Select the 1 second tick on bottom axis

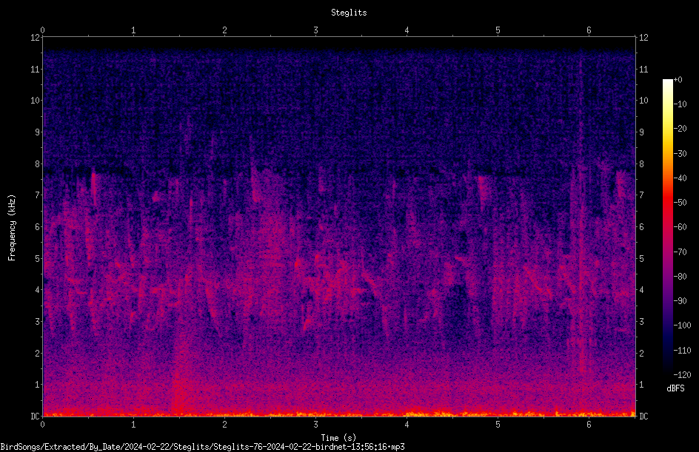(x=133, y=425)
